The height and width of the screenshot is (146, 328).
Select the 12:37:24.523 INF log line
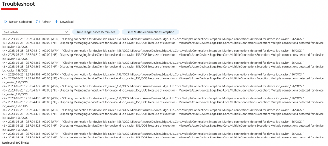[x=163, y=127]
